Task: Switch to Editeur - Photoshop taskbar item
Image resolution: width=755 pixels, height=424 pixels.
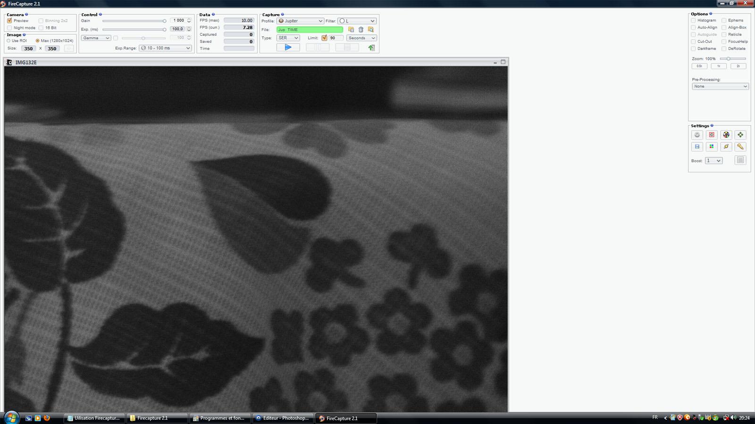Action: tap(283, 418)
